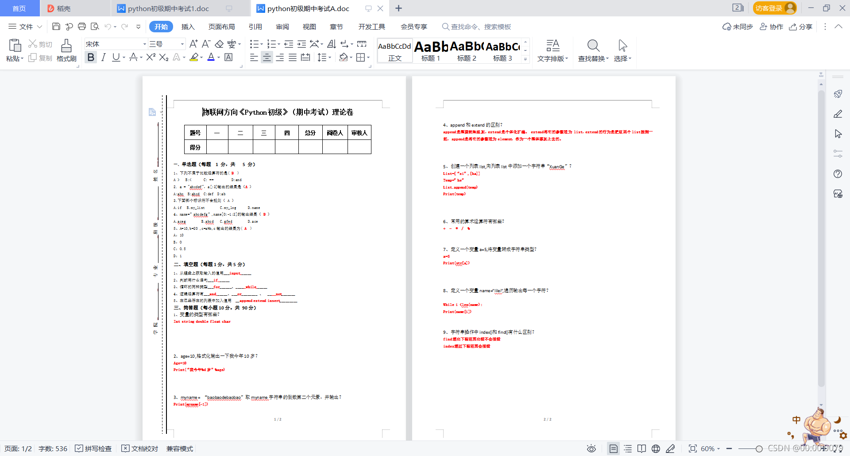Open Print Preview from quick access toolbar
This screenshot has width=850, height=456.
tap(95, 27)
